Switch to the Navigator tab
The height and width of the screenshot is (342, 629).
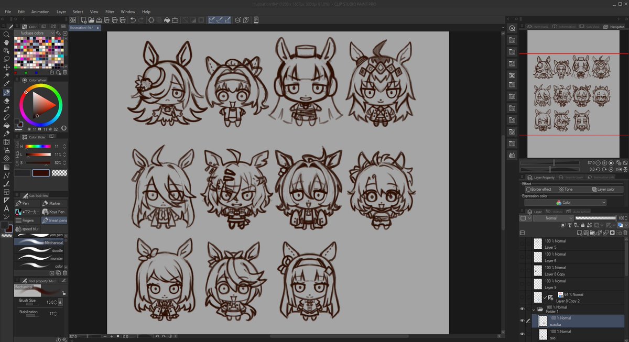pos(613,26)
